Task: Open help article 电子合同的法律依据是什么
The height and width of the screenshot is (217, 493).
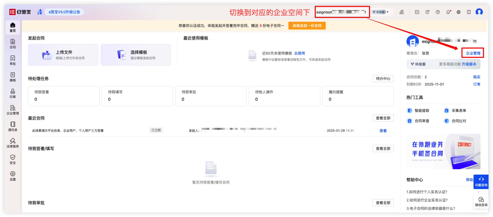Action: [x=431, y=208]
